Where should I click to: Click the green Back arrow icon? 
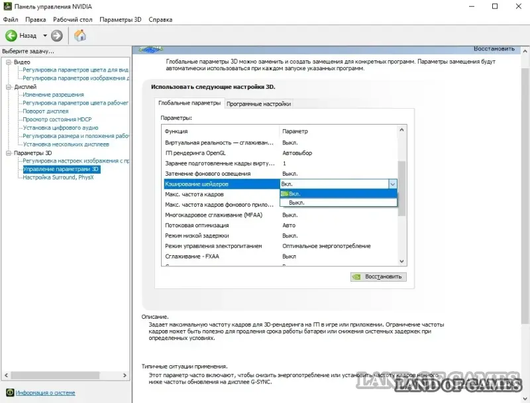click(11, 35)
